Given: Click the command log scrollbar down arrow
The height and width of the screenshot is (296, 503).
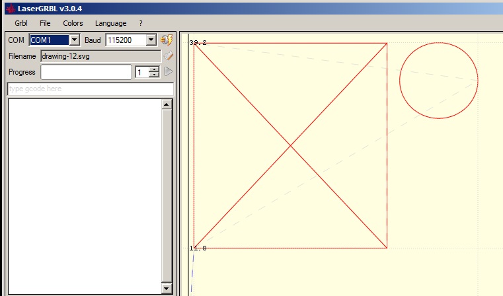Looking at the screenshot, I should coord(167,288).
